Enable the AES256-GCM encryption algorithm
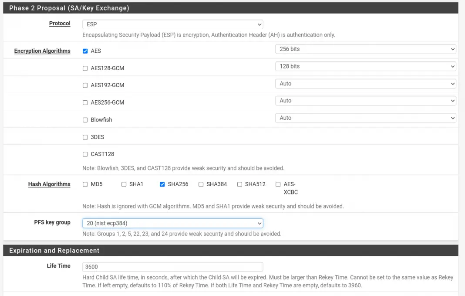 [x=85, y=102]
